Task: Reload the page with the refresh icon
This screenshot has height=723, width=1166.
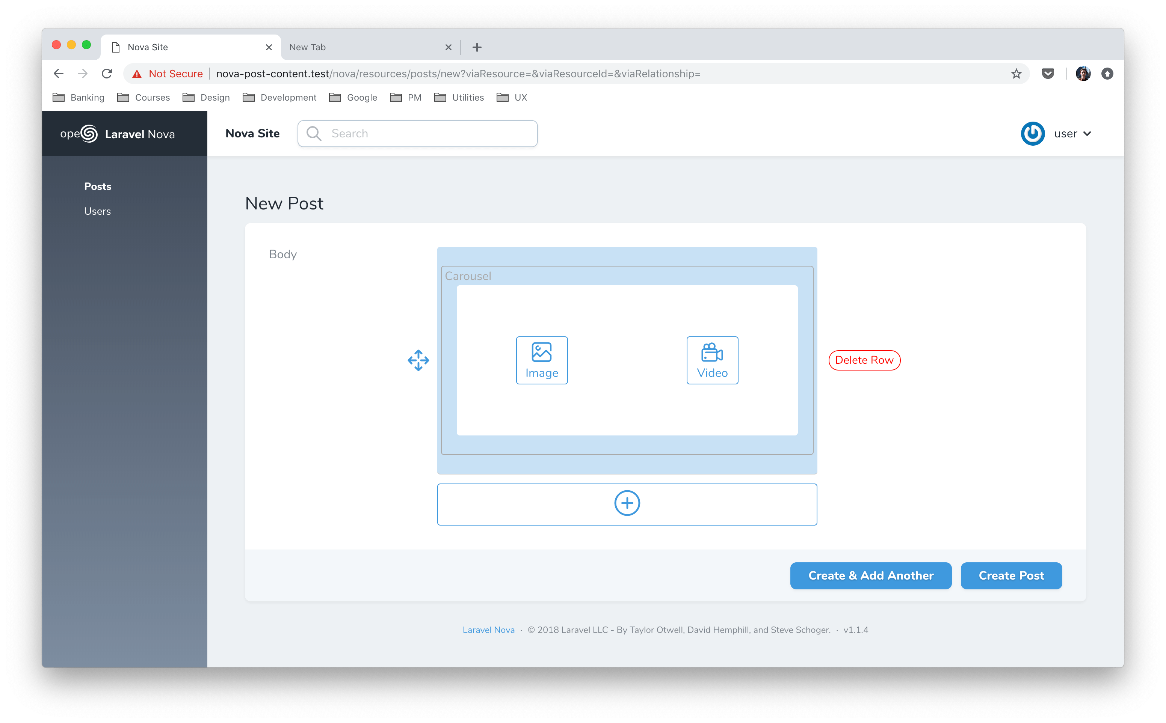Action: 107,73
